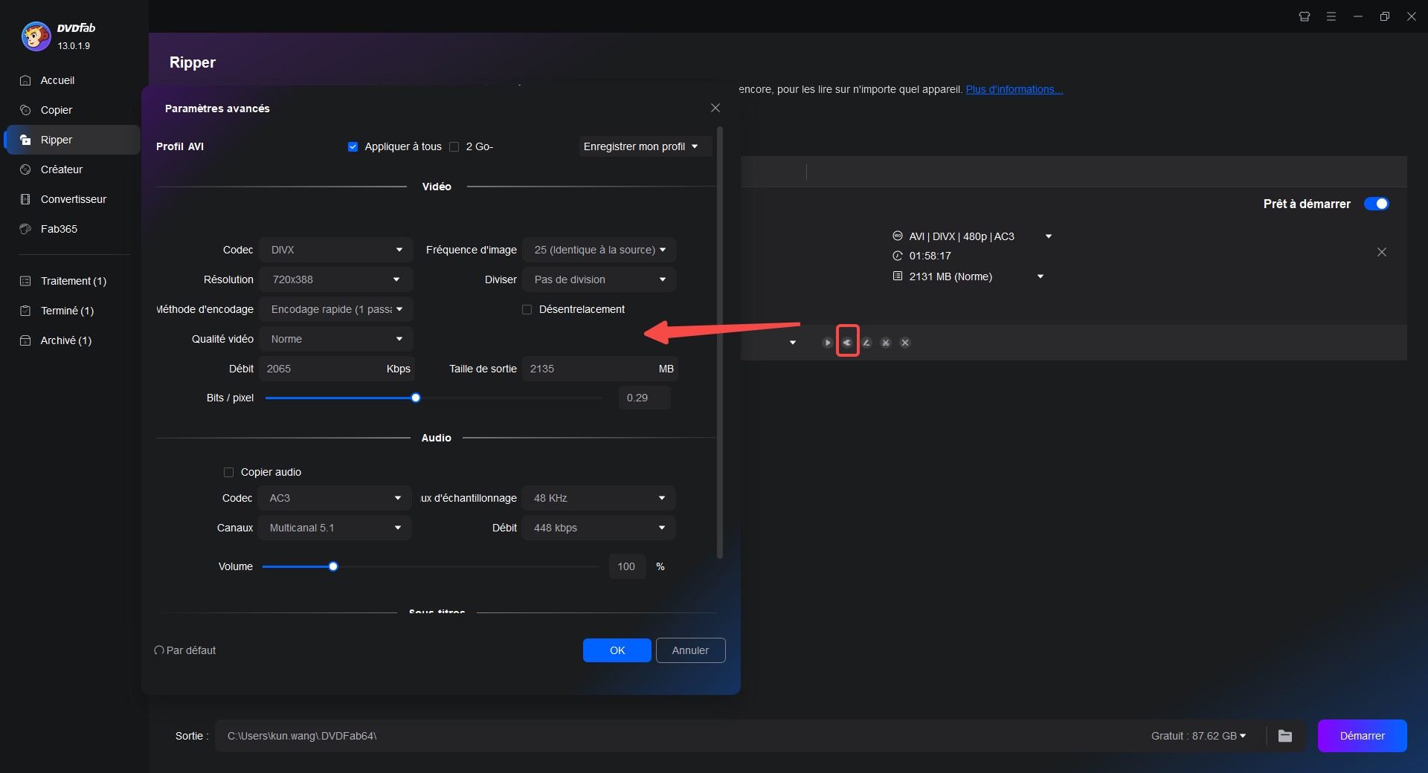Image resolution: width=1428 pixels, height=773 pixels.
Task: Click the video Débit 2065 Kbps field
Action: pyautogui.click(x=337, y=369)
